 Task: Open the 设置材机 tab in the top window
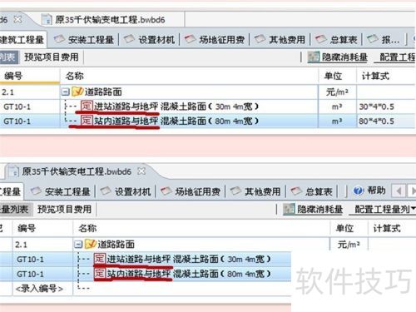[x=150, y=40]
